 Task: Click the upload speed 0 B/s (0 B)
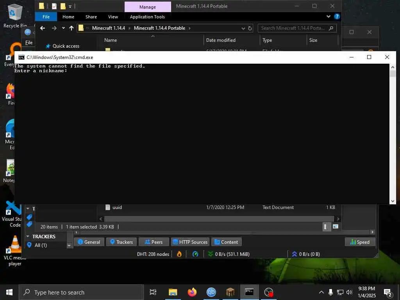305,254
